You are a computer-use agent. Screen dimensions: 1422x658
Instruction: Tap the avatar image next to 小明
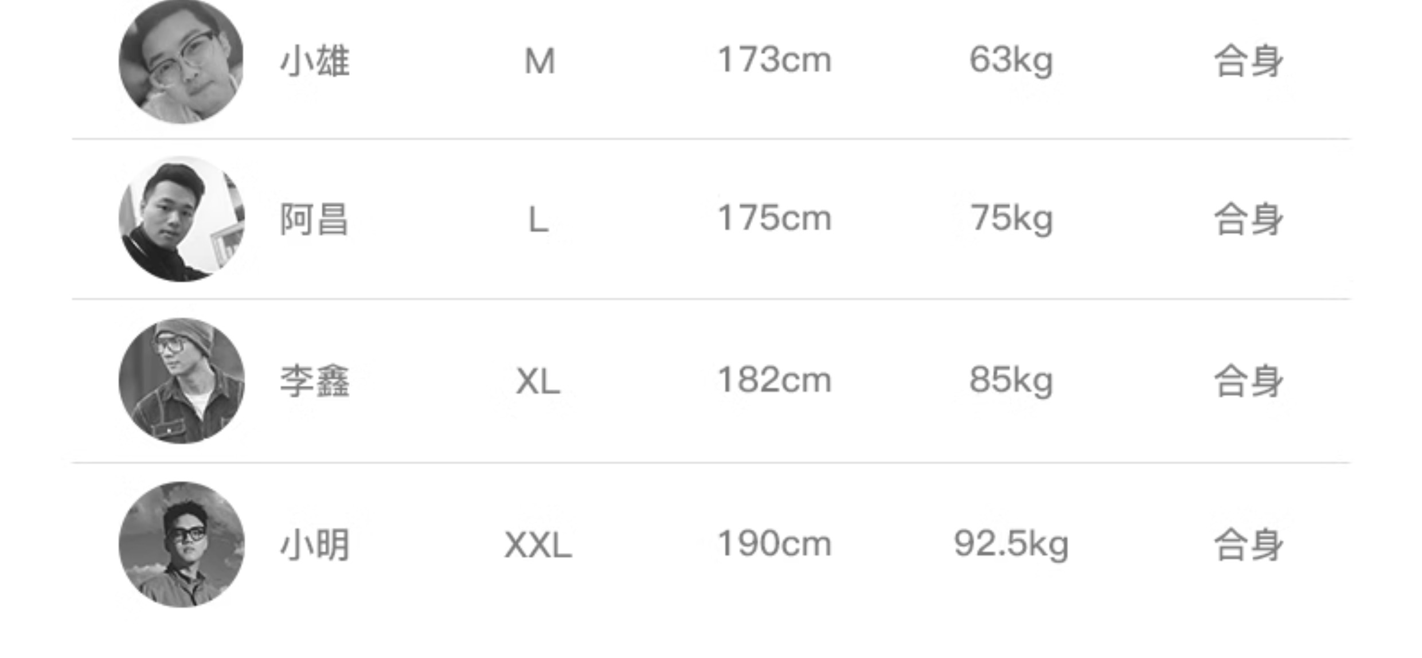click(x=181, y=544)
